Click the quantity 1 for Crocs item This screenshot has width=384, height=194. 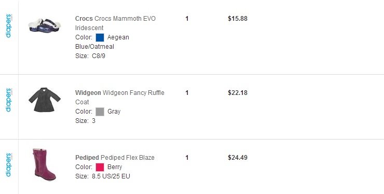pos(187,19)
